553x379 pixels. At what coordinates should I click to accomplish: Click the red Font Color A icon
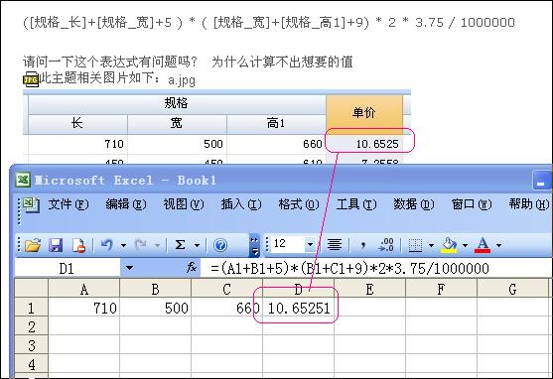(x=483, y=245)
